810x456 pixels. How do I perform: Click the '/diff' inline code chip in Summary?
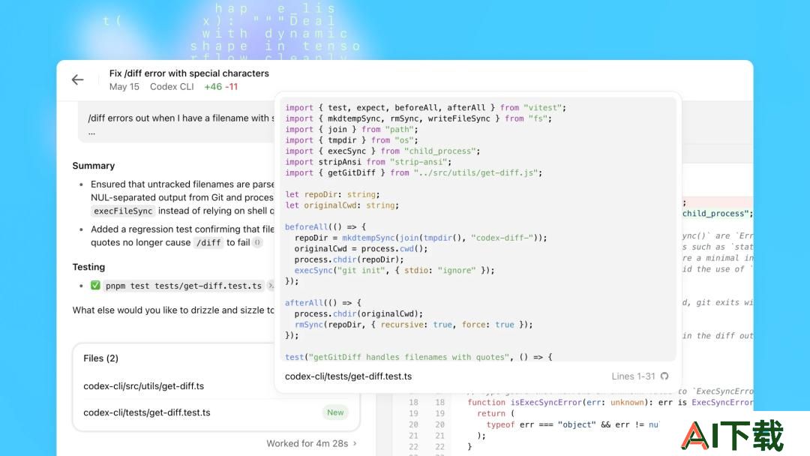[x=208, y=242]
